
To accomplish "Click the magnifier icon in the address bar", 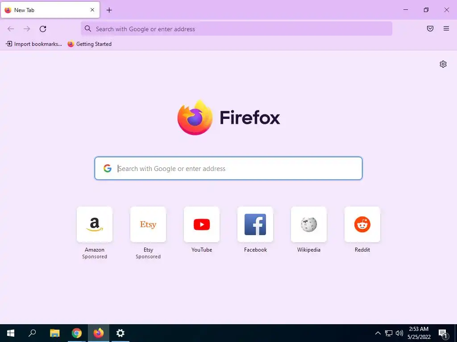I will pos(88,28).
